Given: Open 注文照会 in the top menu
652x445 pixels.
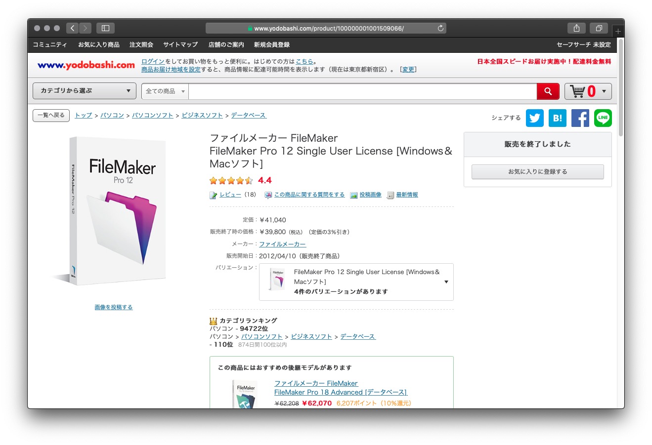Looking at the screenshot, I should point(141,44).
